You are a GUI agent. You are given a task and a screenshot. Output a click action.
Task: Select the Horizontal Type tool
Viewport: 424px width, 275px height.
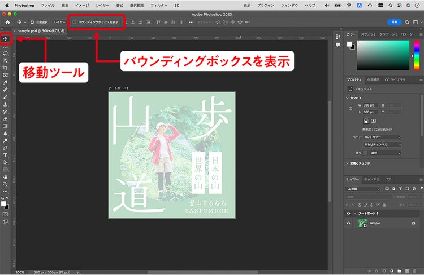[5, 156]
